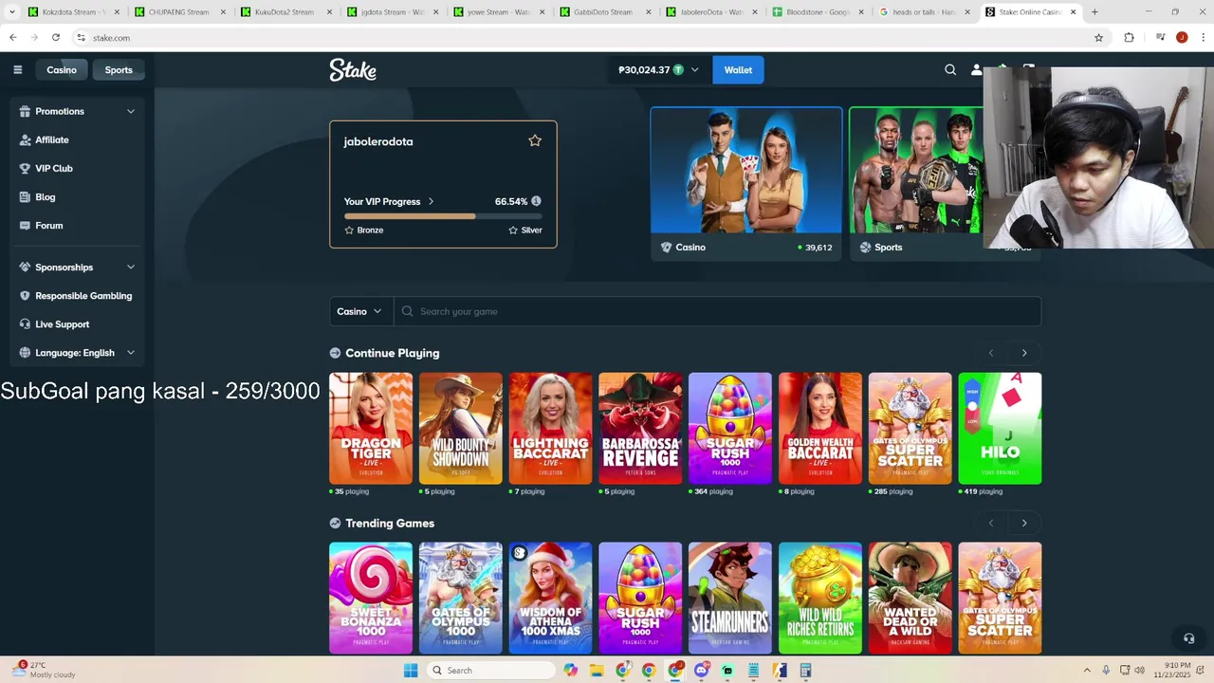The height and width of the screenshot is (683, 1214).
Task: Click the Search your game field
Action: point(717,311)
